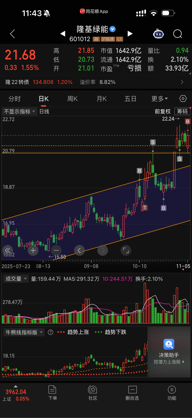The width and height of the screenshot is (192, 418).
Task: Go back with the top-left arrow
Action: click(x=12, y=34)
